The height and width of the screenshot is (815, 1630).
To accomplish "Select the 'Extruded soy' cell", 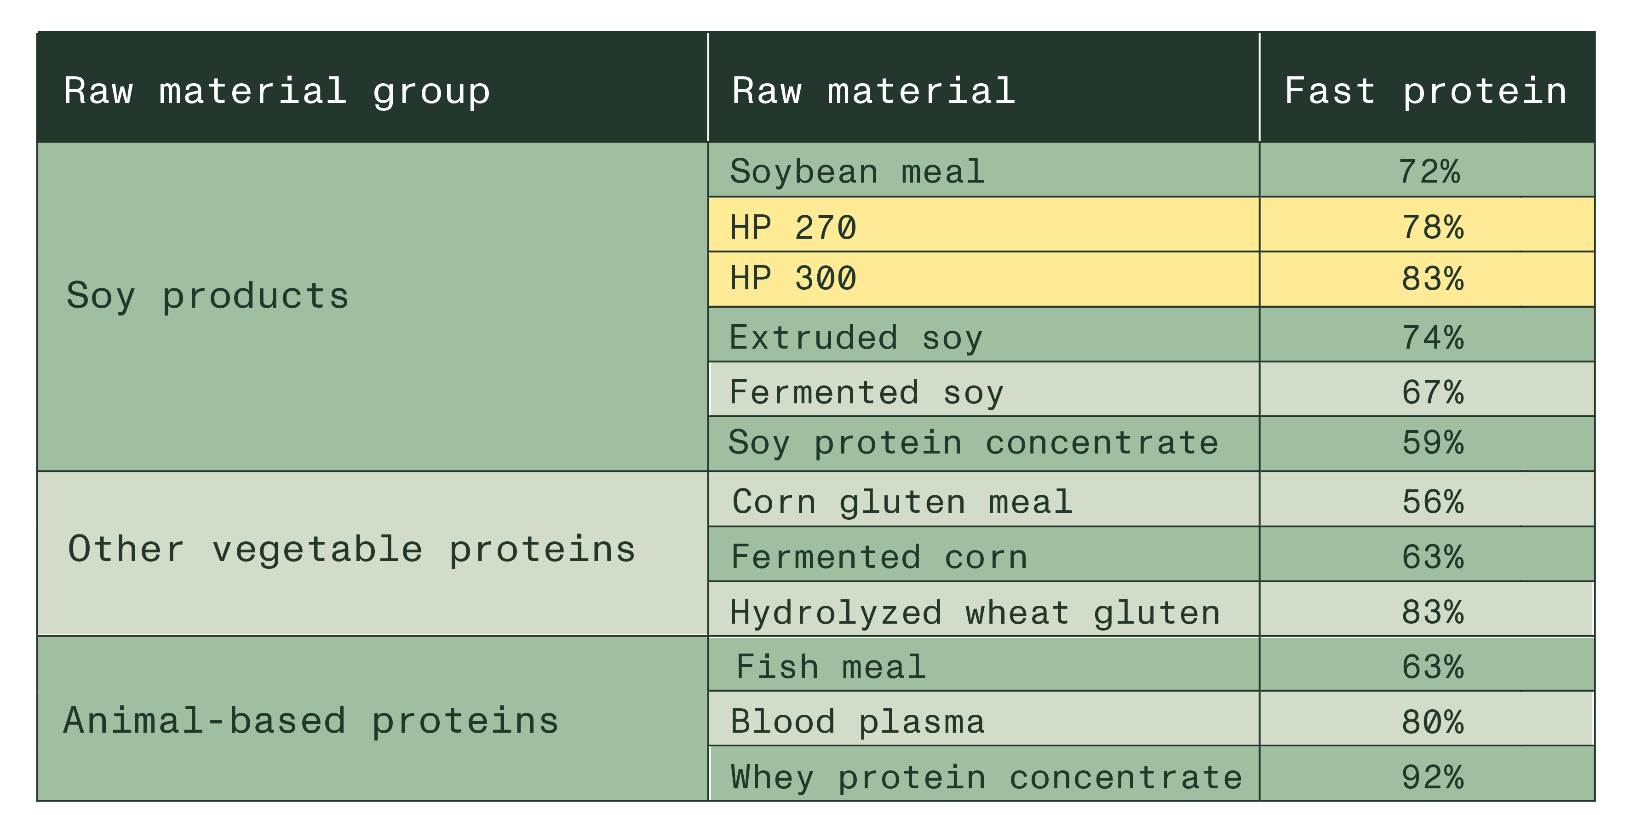I will pos(855,337).
